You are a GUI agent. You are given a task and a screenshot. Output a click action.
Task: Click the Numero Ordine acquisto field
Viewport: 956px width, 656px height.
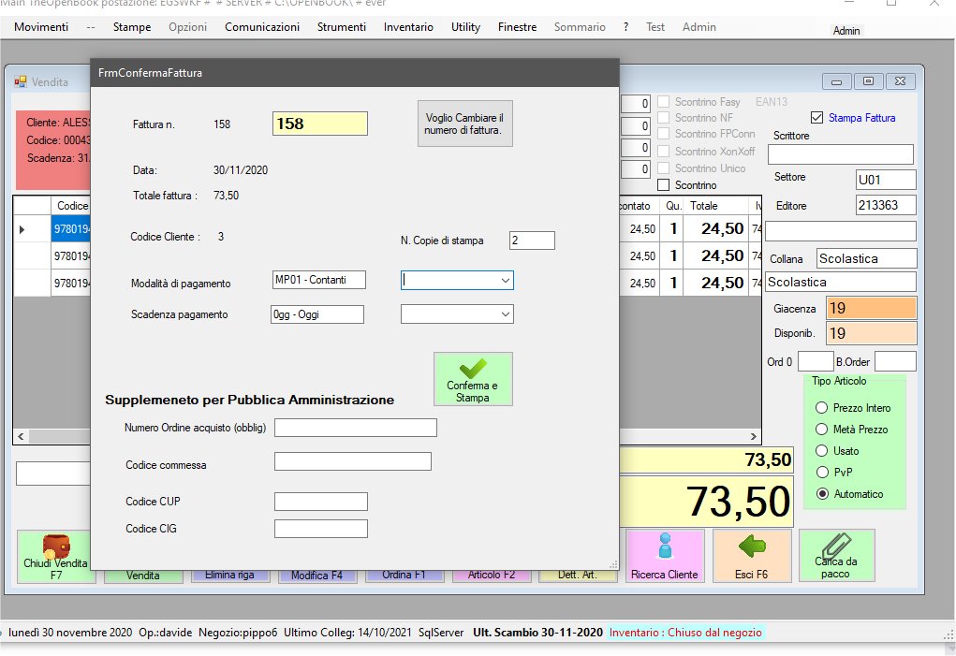[356, 428]
